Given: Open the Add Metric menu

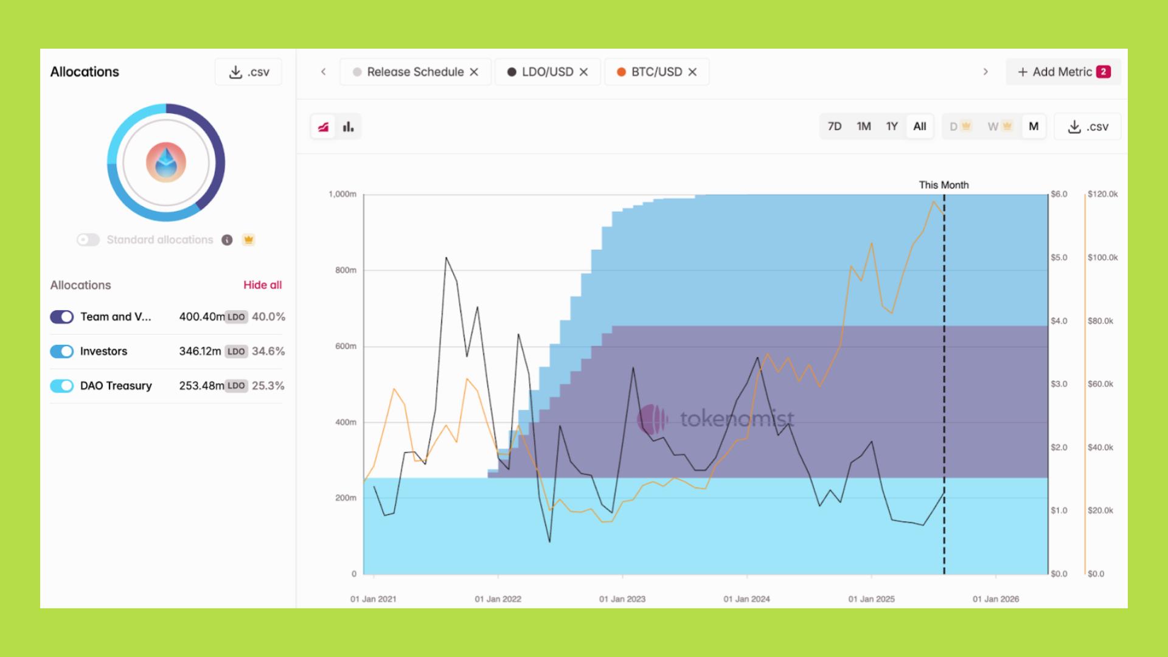Looking at the screenshot, I should (1063, 72).
